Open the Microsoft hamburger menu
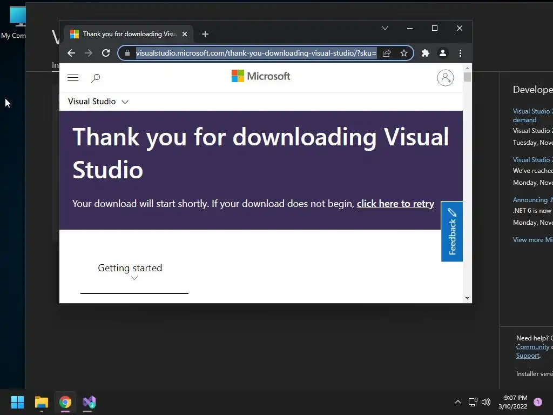The height and width of the screenshot is (415, 553). point(73,78)
